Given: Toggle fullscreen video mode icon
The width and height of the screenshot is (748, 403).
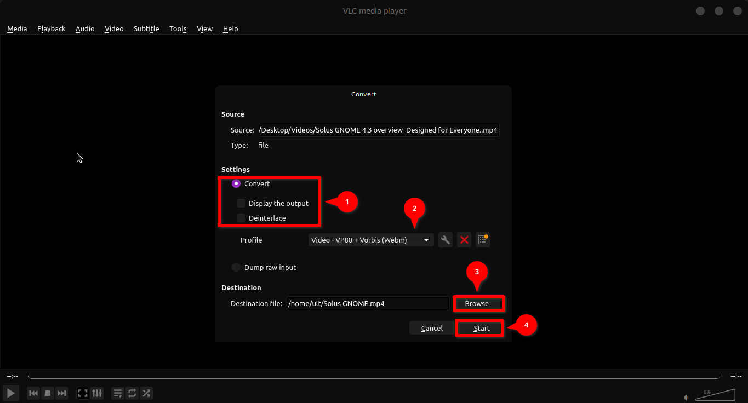Looking at the screenshot, I should (x=83, y=393).
